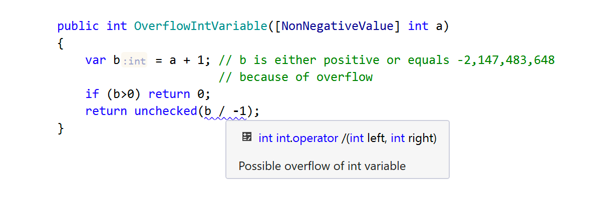Click 'Possible overflow of int variable' message
The image size is (601, 200).
point(322,166)
